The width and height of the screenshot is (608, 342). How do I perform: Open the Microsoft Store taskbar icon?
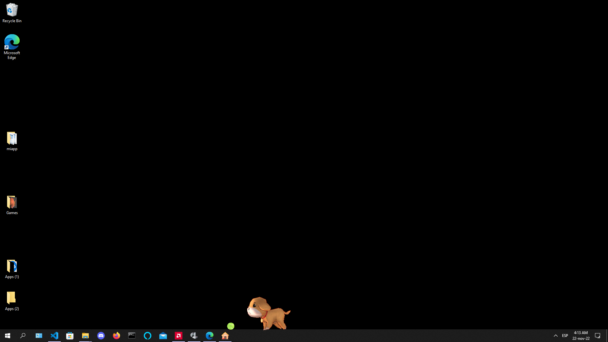point(70,336)
